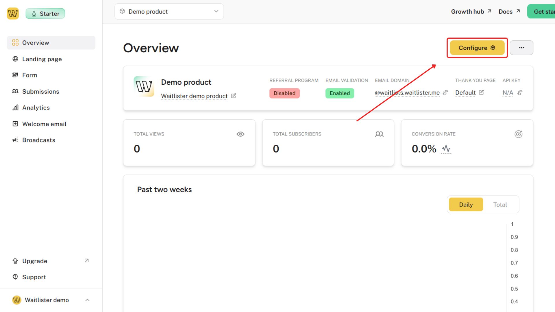
Task: Click the Total Subscribers value 0
Action: point(276,149)
